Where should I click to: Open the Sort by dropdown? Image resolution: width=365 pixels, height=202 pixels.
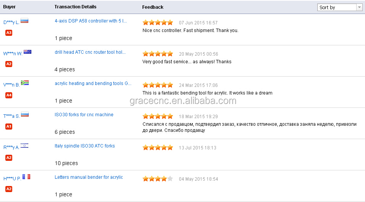340,7
